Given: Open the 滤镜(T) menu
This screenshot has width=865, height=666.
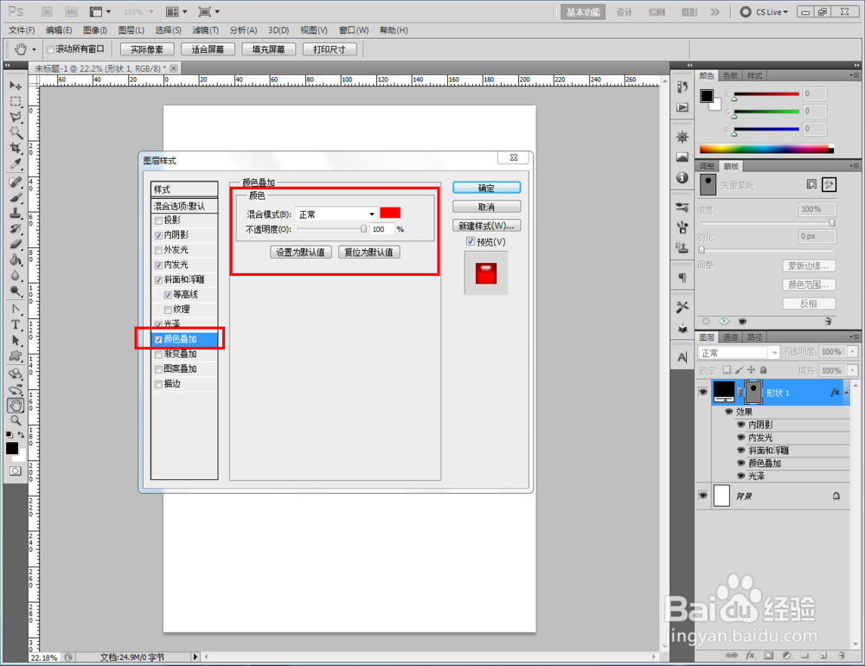Looking at the screenshot, I should tap(205, 30).
